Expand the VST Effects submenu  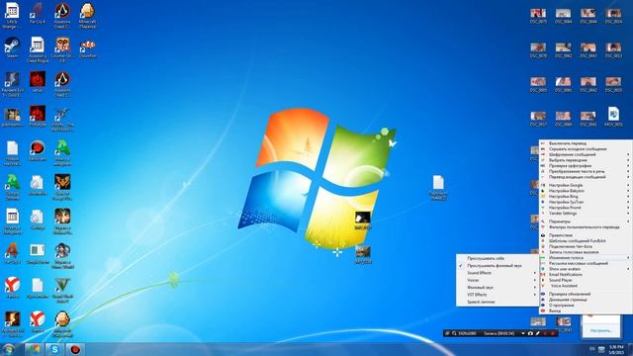(x=497, y=295)
